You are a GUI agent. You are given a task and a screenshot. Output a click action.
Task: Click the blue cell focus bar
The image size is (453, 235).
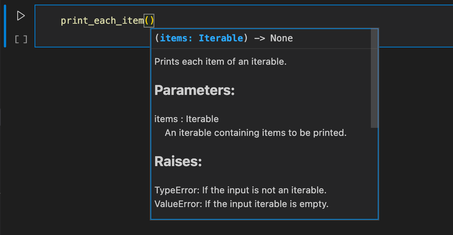coord(5,26)
